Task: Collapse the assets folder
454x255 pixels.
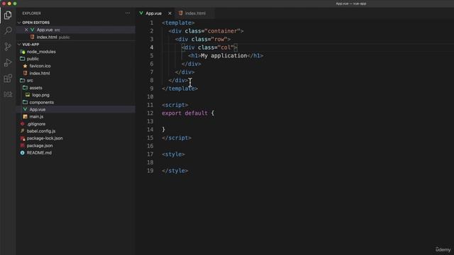Action: 35,88
